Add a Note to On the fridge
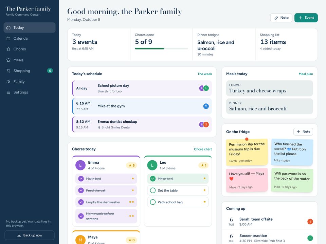326x244 pixels. pos(303,132)
